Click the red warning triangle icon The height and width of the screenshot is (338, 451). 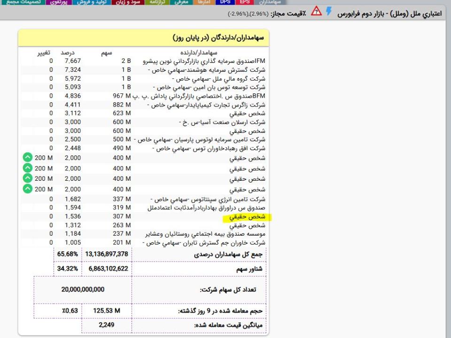click(317, 12)
